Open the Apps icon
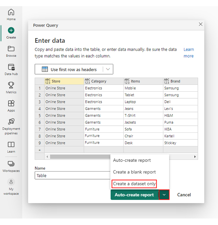The height and width of the screenshot is (225, 218). click(11, 104)
